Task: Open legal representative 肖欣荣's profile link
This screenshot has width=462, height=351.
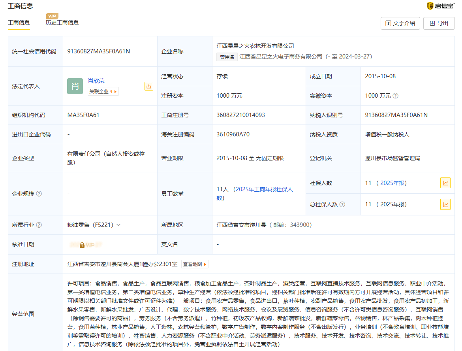Action: pos(96,81)
